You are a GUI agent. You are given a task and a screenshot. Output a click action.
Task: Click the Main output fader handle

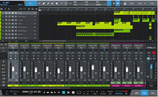tap(151, 67)
